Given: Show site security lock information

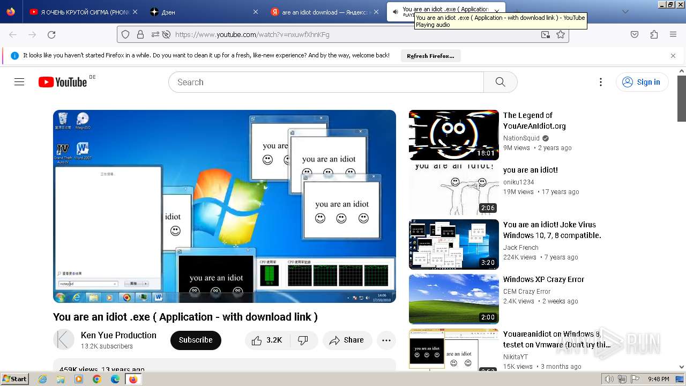Looking at the screenshot, I should click(140, 34).
